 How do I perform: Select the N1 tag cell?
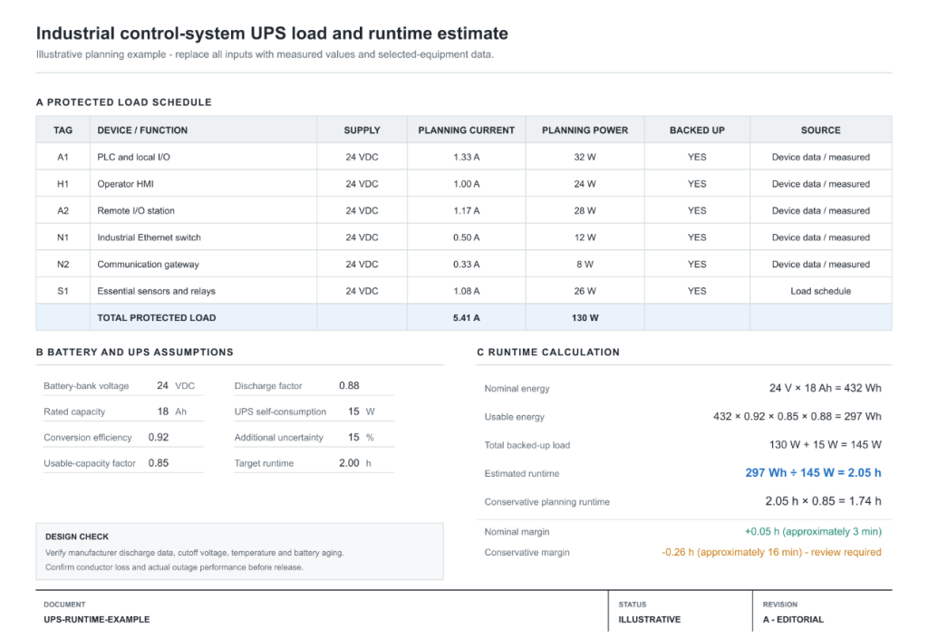click(x=63, y=237)
